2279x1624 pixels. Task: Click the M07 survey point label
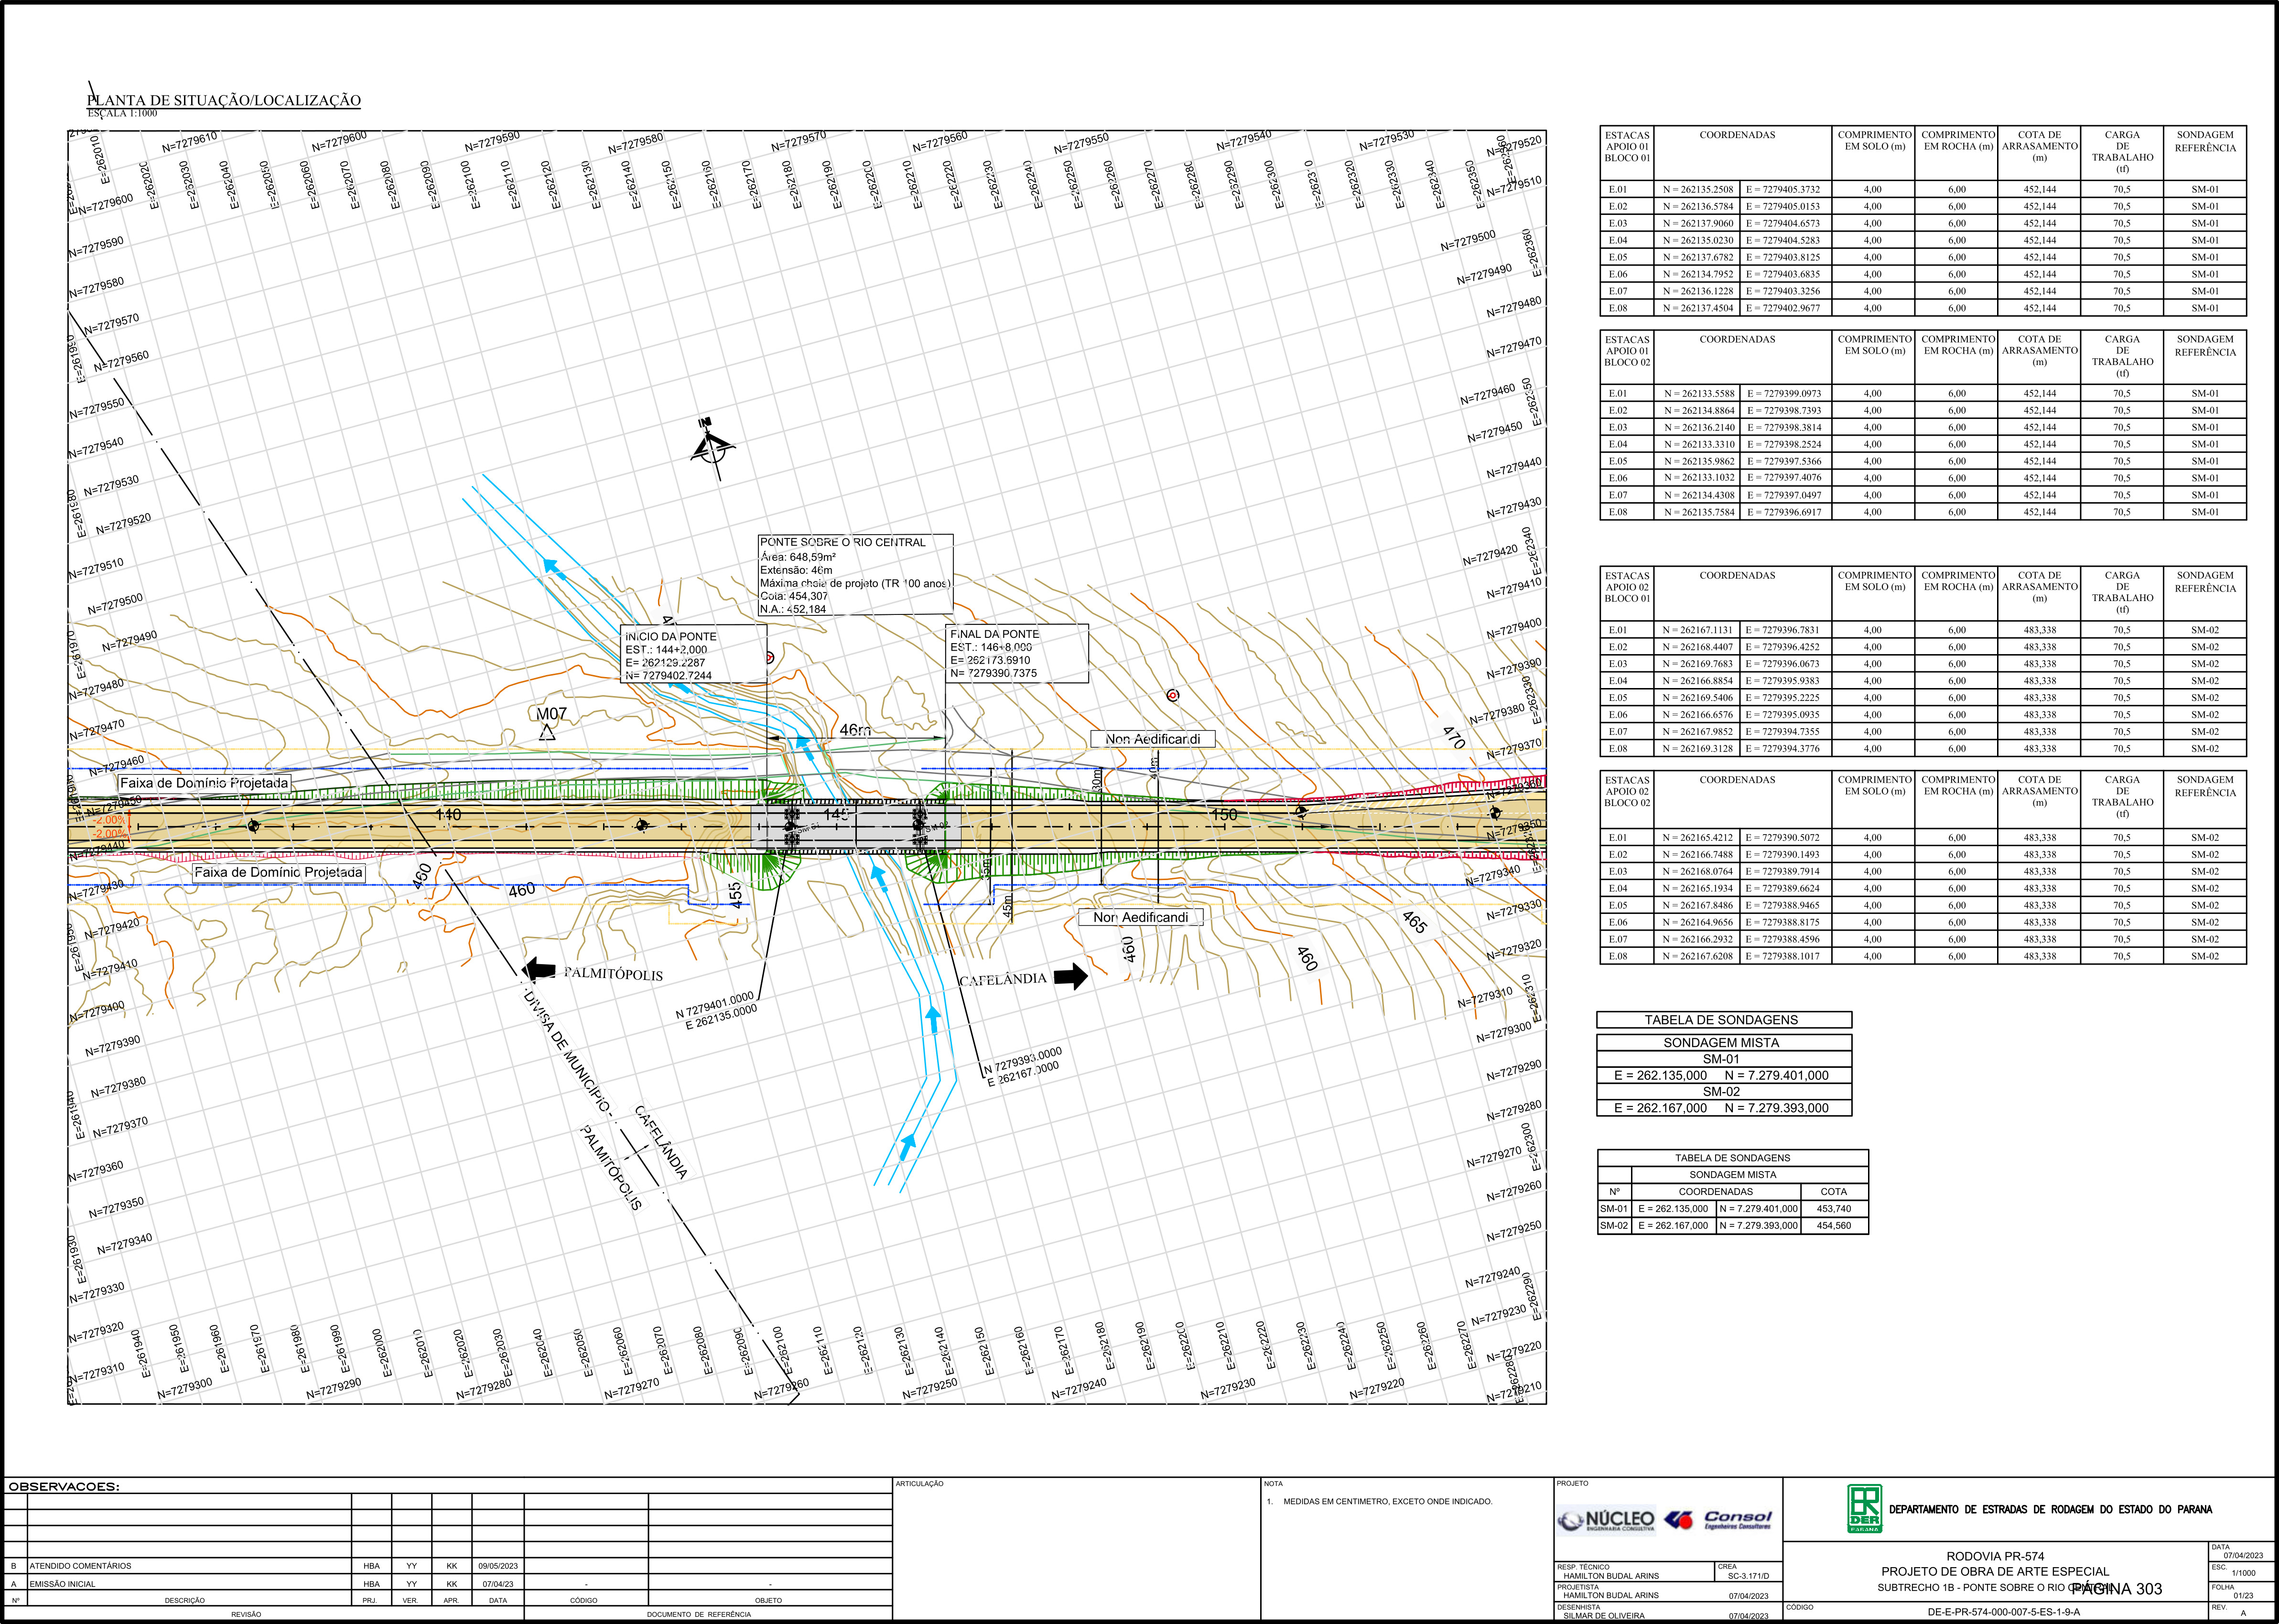[551, 714]
